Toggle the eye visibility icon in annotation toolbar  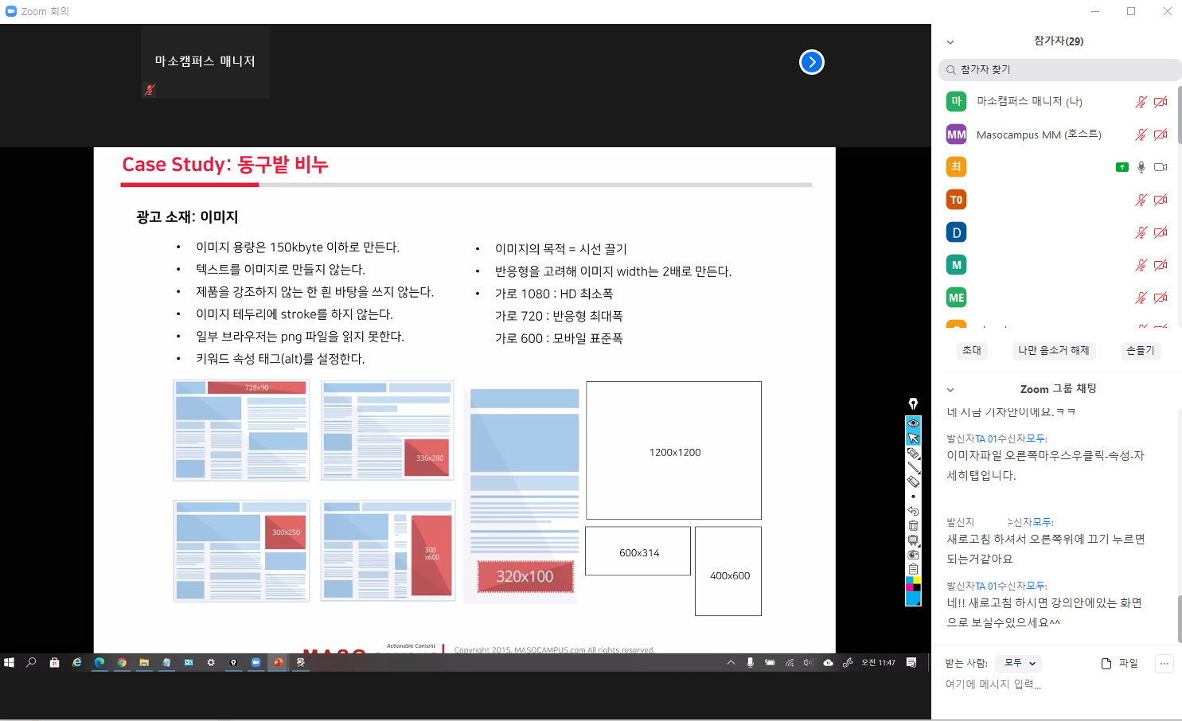(913, 423)
